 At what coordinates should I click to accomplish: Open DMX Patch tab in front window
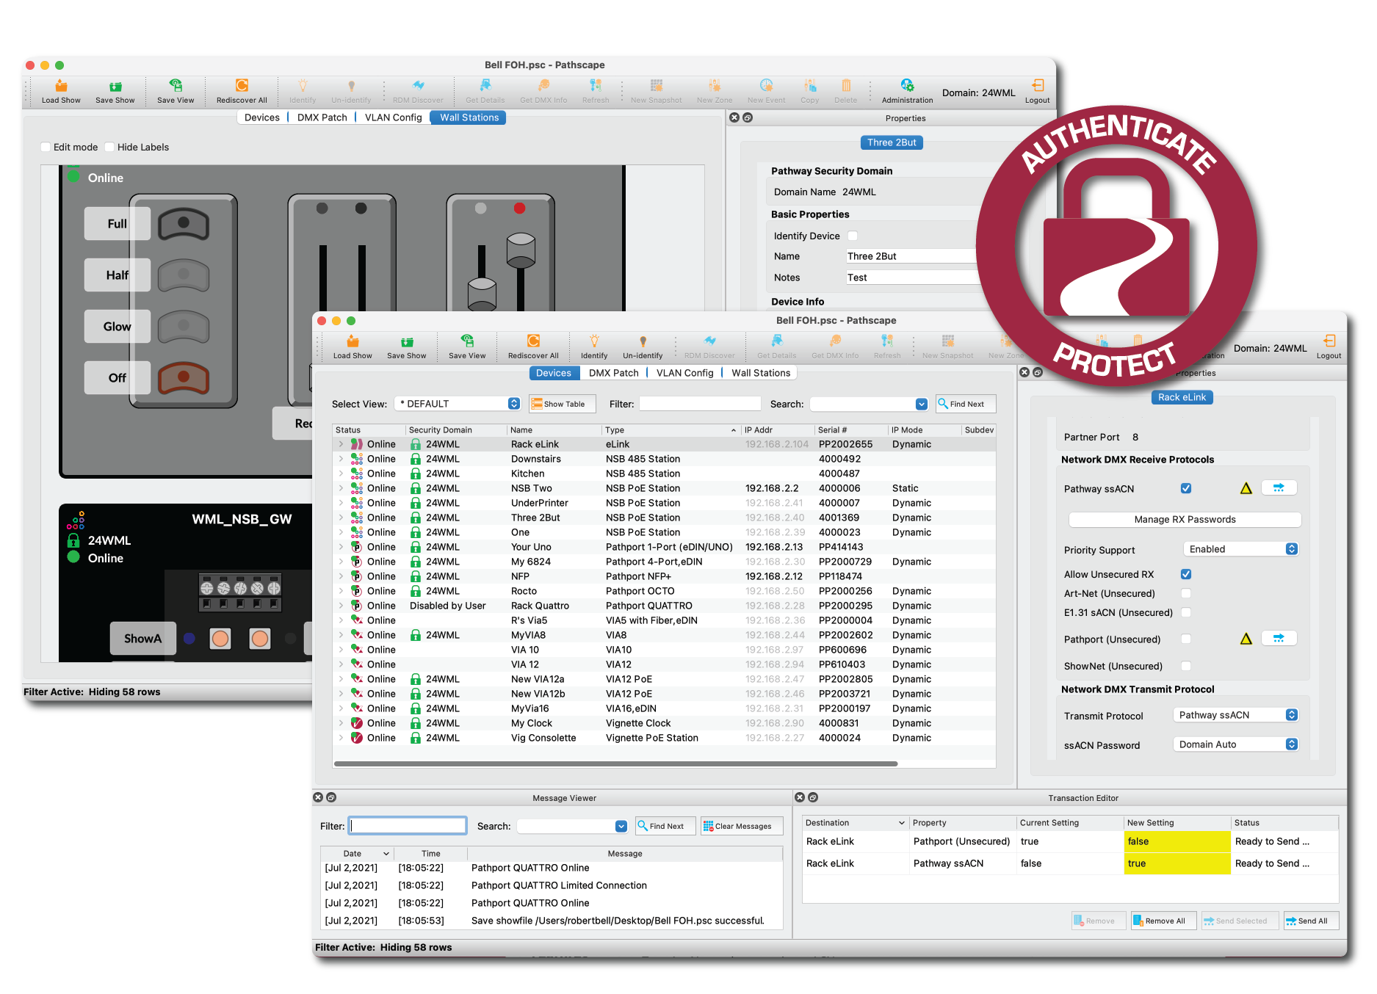tap(614, 373)
